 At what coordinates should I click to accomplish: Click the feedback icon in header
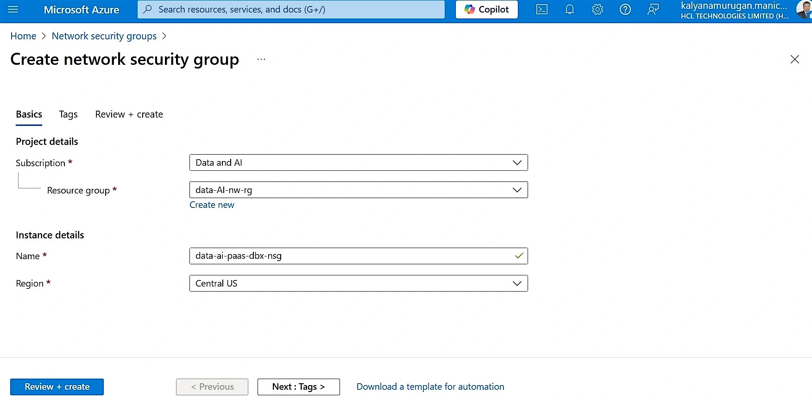pos(653,10)
